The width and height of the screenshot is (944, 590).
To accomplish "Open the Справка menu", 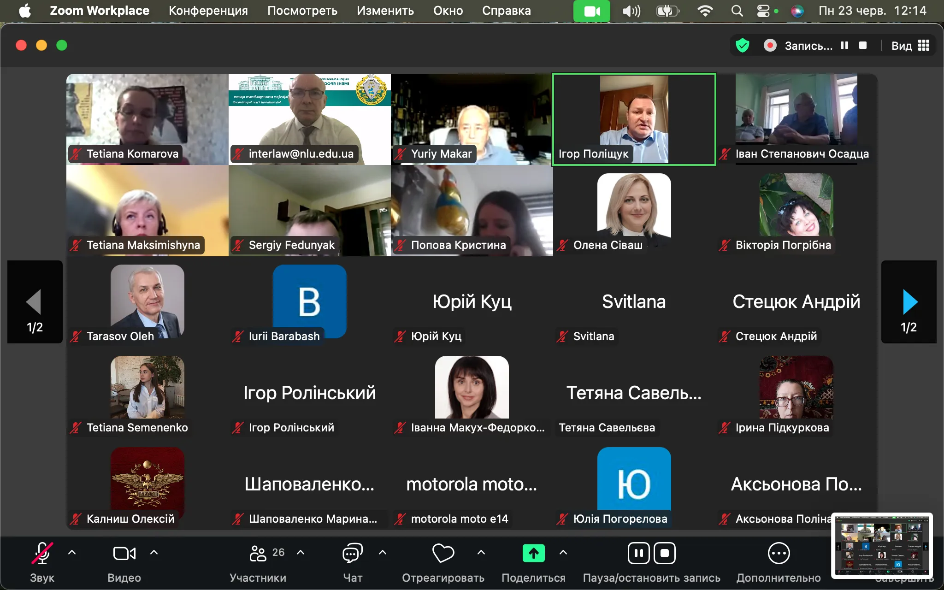I will [x=506, y=11].
